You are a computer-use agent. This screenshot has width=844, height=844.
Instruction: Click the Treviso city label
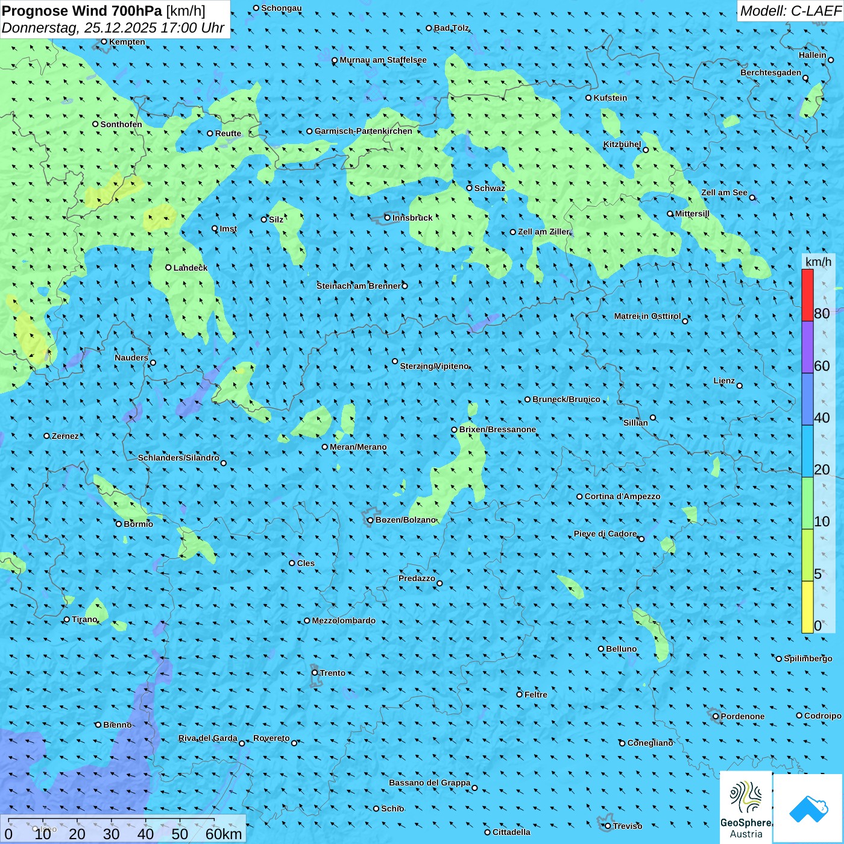pos(628,826)
